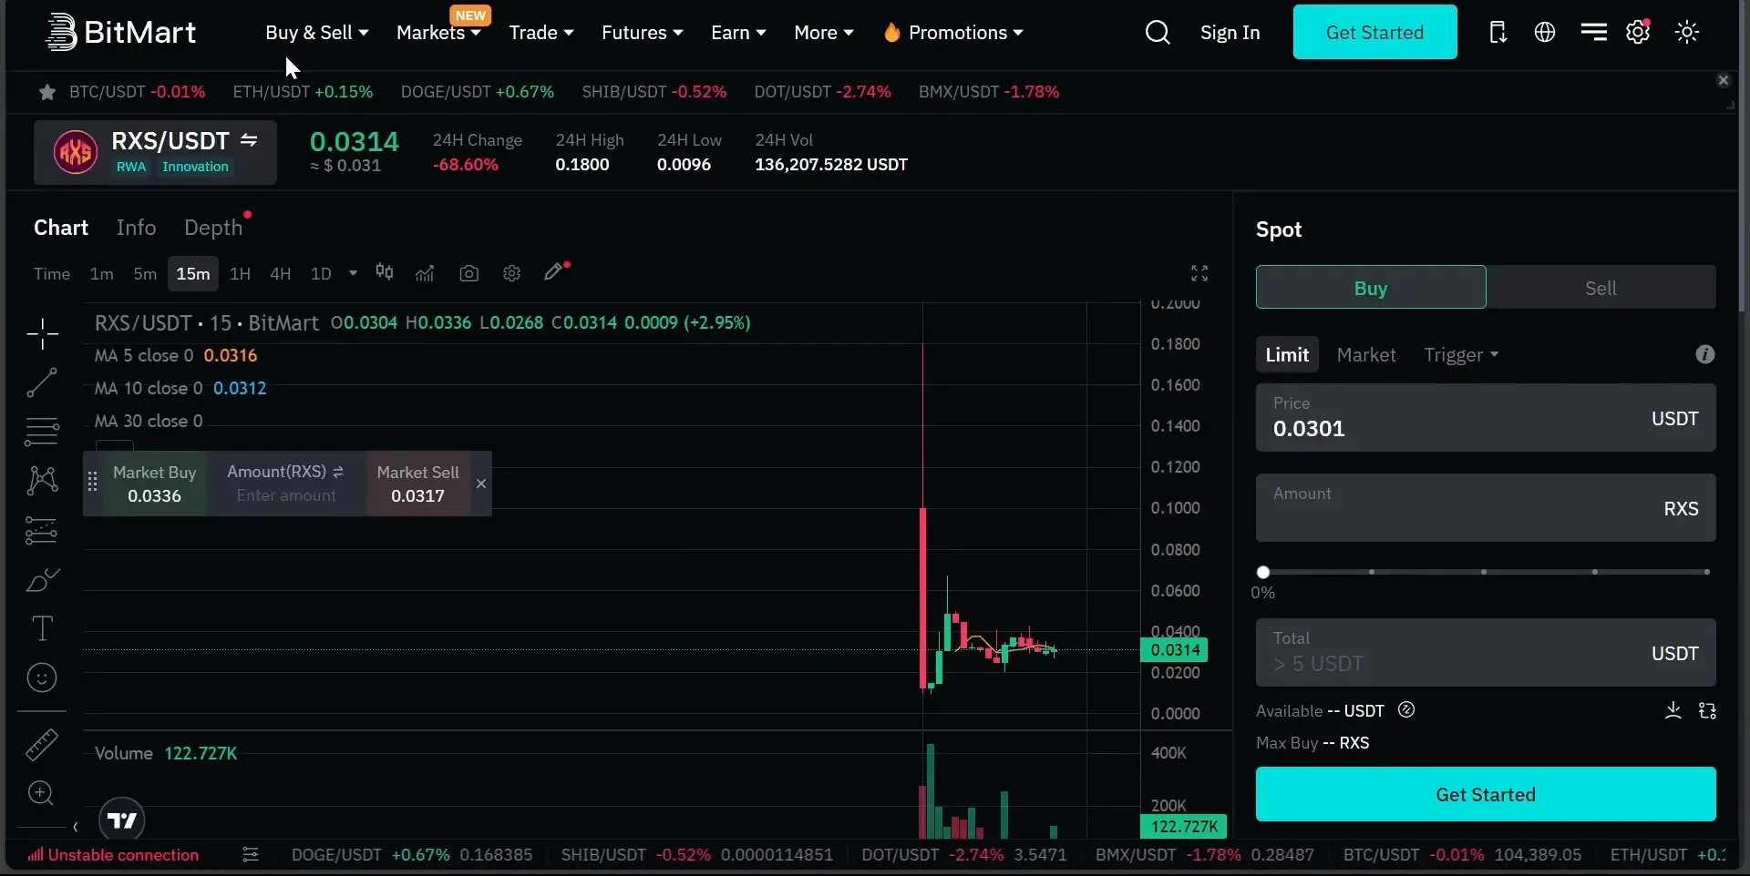Select the forecast measurement tool
This screenshot has height=876, width=1750.
pyautogui.click(x=42, y=530)
